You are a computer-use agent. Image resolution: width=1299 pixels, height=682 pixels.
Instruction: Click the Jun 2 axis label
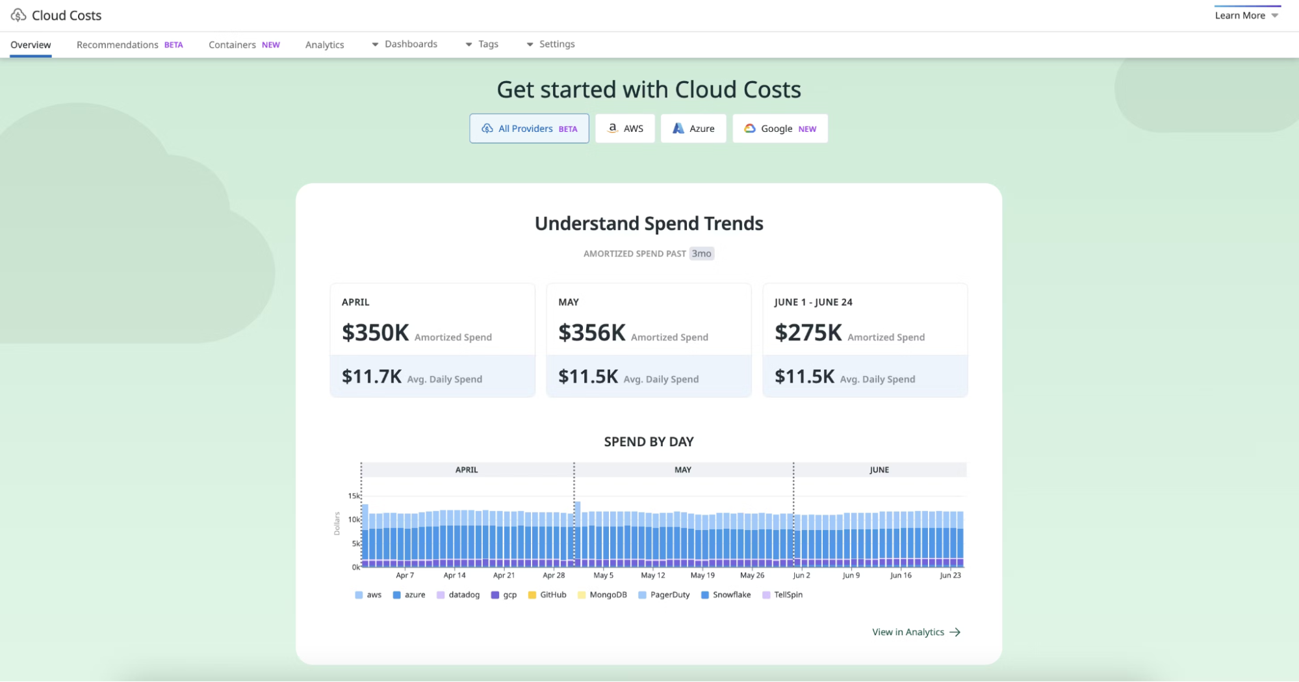pos(801,575)
